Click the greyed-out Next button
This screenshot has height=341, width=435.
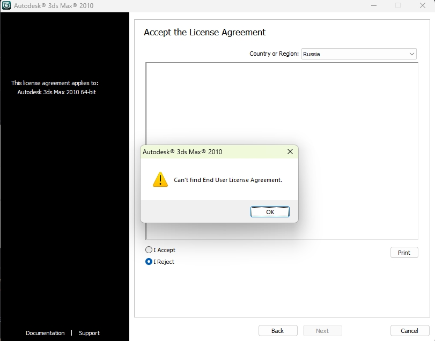322,331
